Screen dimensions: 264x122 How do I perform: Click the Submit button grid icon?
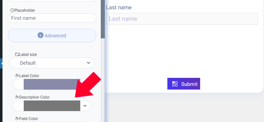(x=175, y=84)
